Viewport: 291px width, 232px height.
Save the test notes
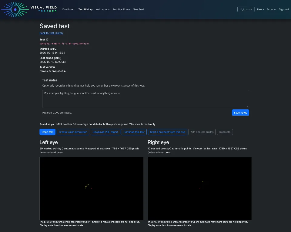click(240, 113)
